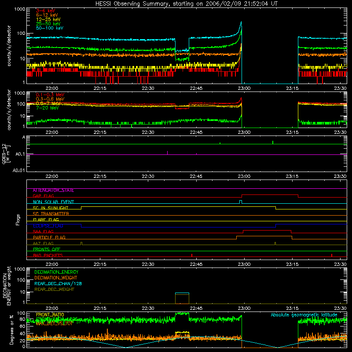Click the DECIMATION_WEIGHT legend label

(x=56, y=278)
